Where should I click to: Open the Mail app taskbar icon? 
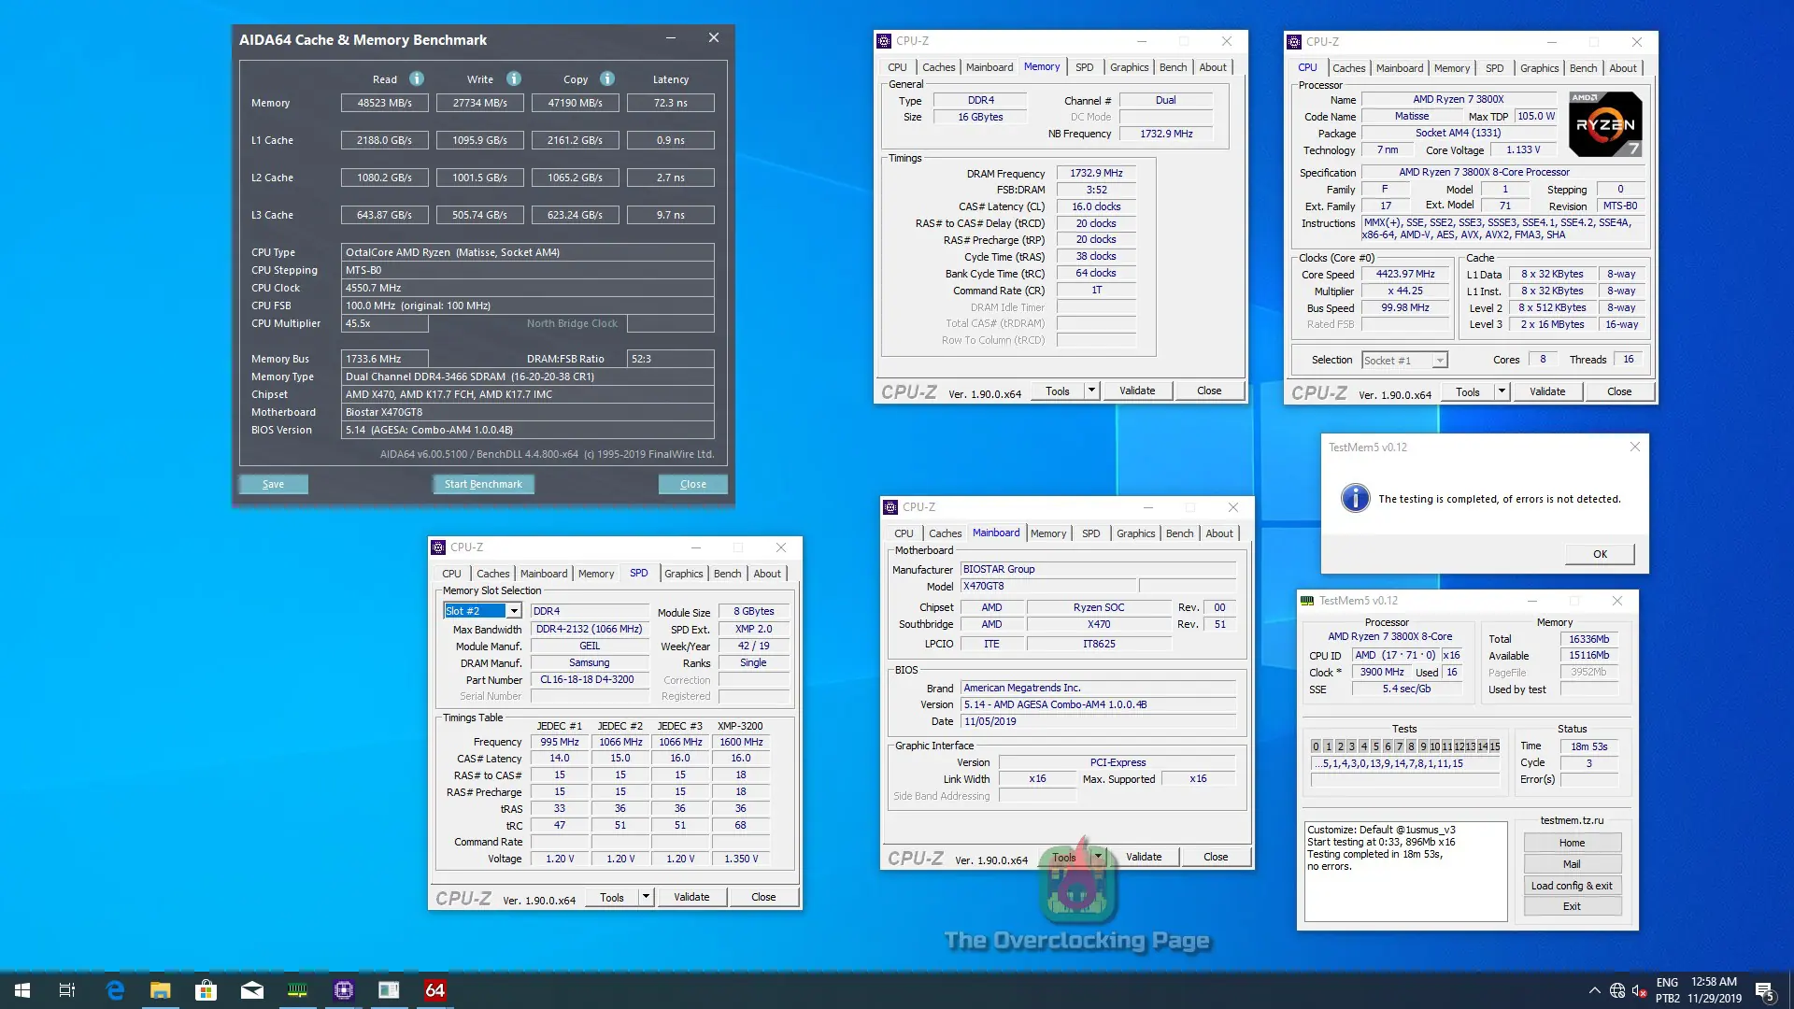coord(252,990)
